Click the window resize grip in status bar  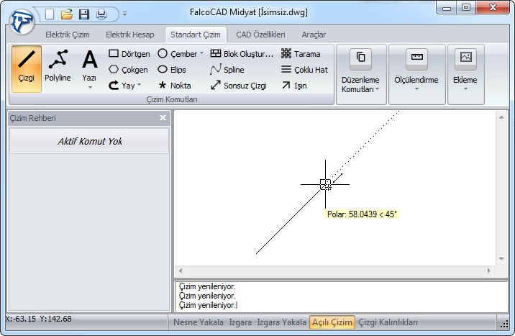tap(503, 324)
